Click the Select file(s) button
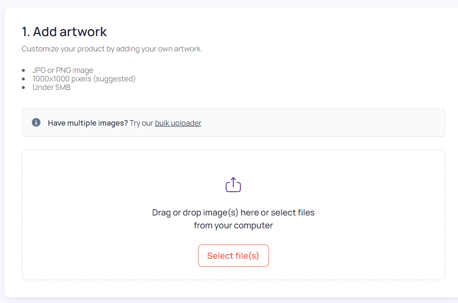Image resolution: width=458 pixels, height=303 pixels. (x=233, y=256)
